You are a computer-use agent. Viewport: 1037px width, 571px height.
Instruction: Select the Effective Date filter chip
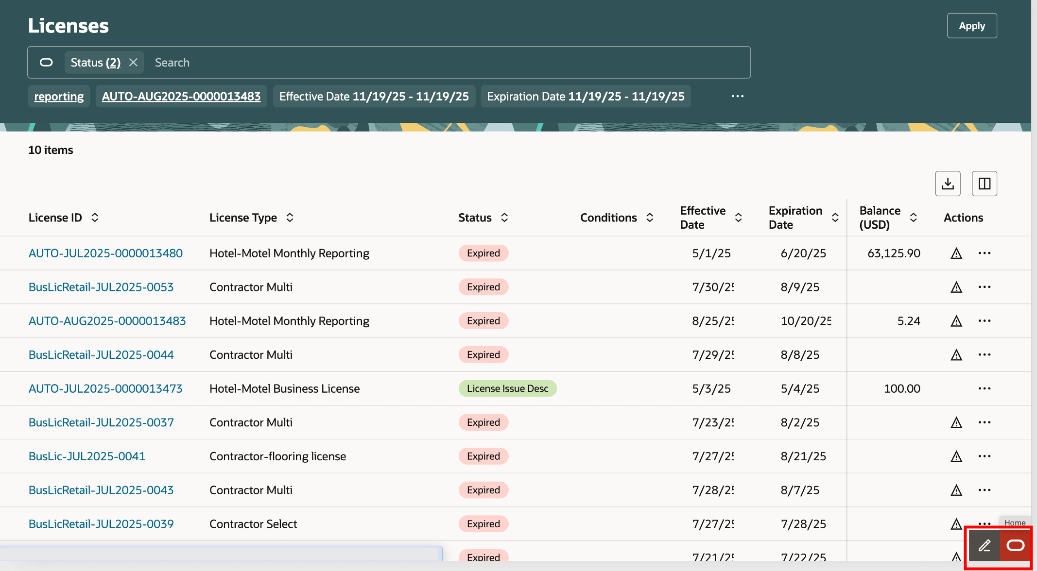pos(374,96)
